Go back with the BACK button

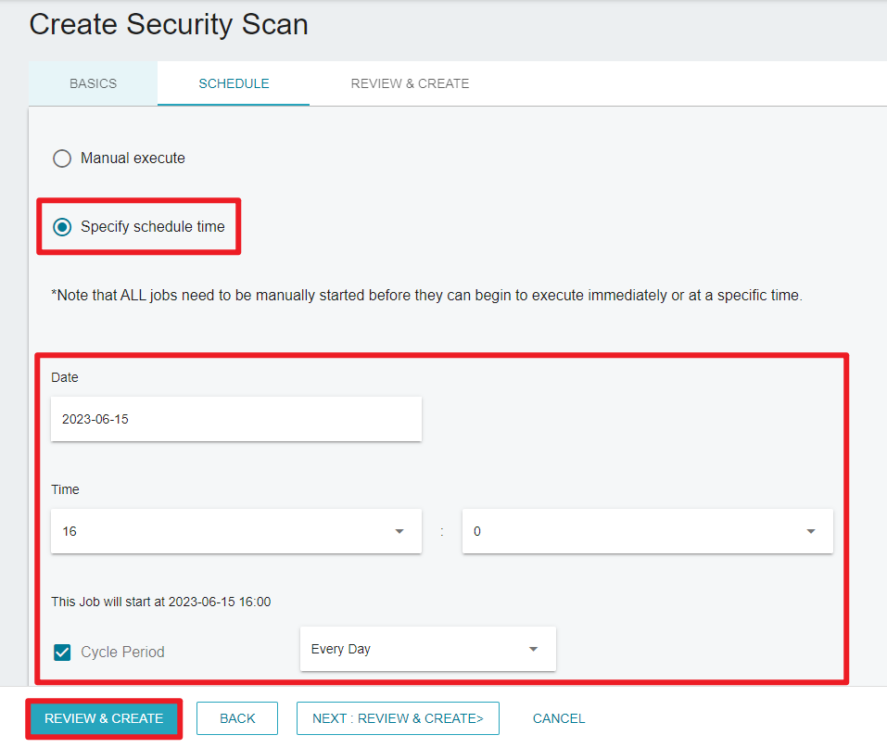pos(237,718)
